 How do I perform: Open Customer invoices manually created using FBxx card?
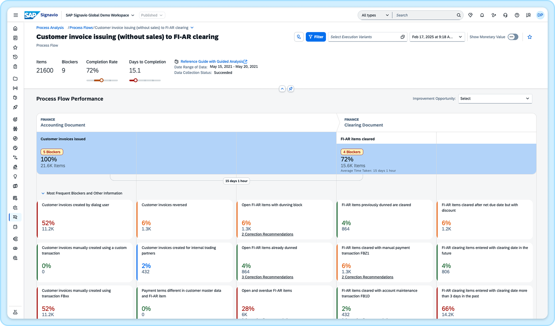85,302
